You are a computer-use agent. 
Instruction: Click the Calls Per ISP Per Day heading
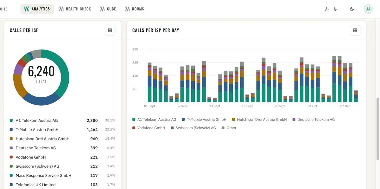point(155,30)
